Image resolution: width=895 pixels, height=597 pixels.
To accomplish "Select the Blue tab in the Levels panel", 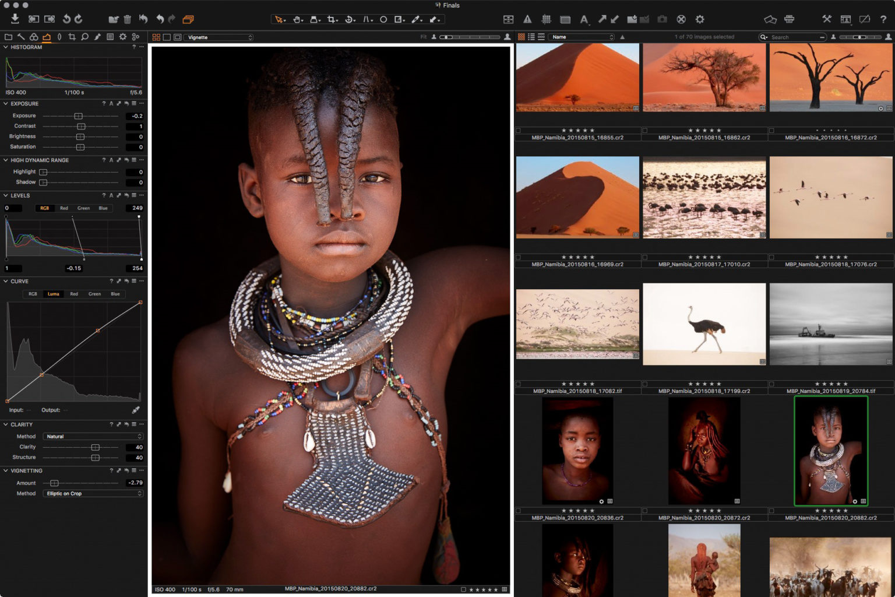I will click(x=104, y=208).
